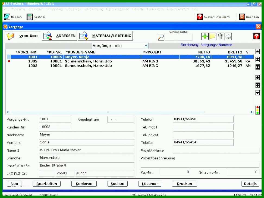This screenshot has width=264, height=198.
Task: Click the single up arrow navigation icon
Action: coord(257,52)
